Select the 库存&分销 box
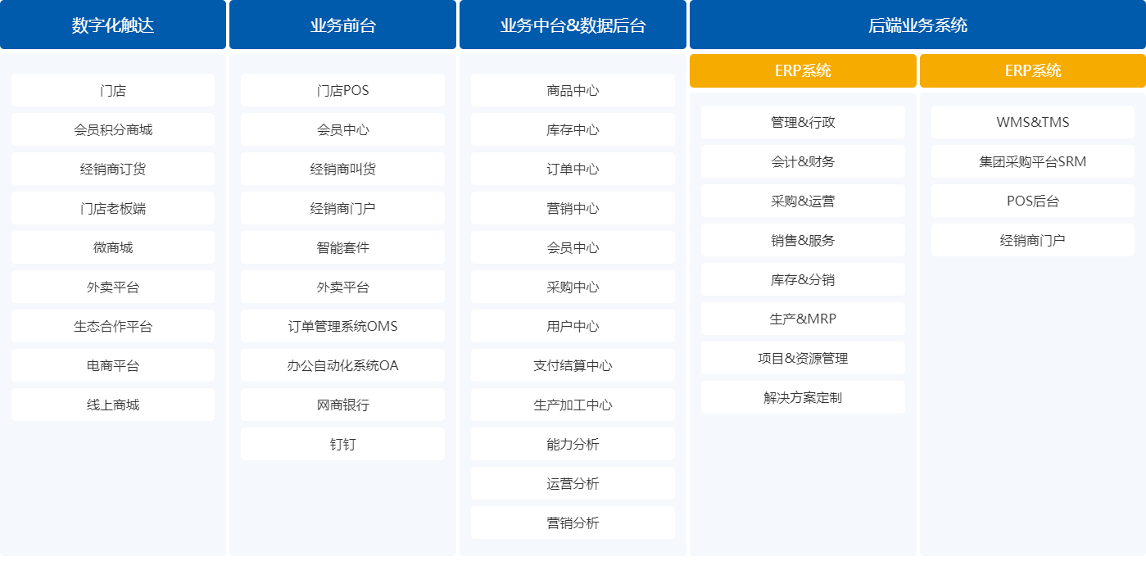 tap(803, 279)
